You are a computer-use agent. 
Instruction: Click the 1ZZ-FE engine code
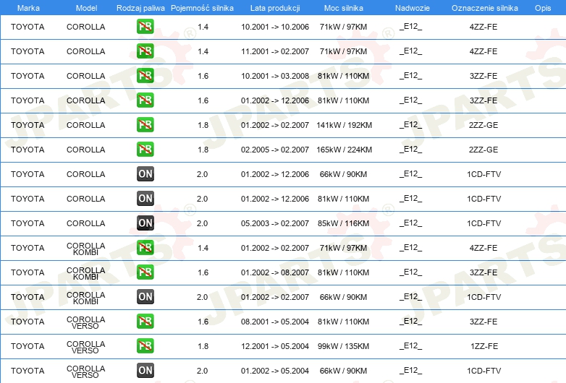click(x=484, y=346)
